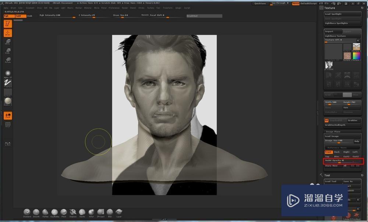The image size is (368, 222).
Task: Select the ZProject brush
Action: tap(101, 213)
